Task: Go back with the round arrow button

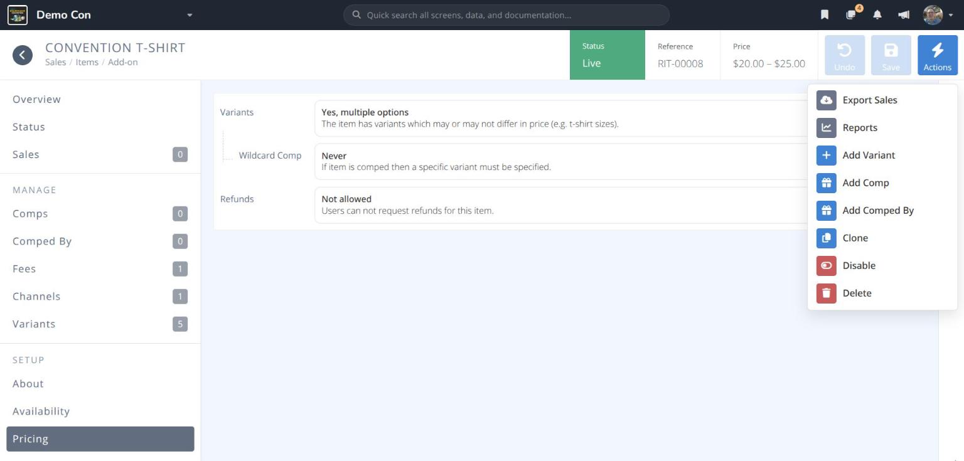Action: (23, 55)
